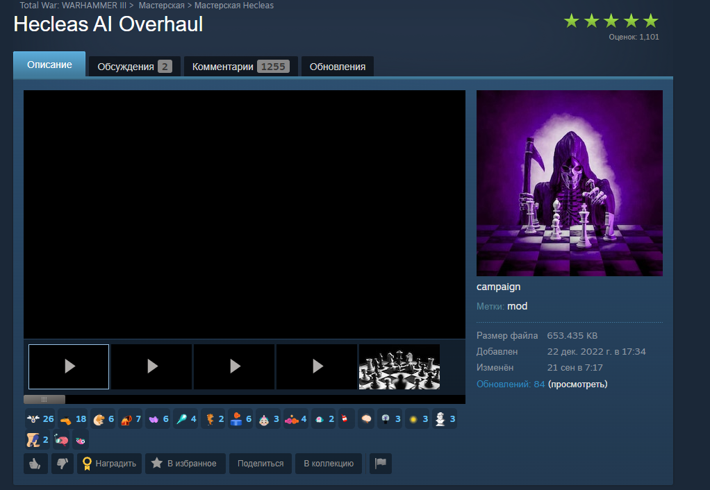The width and height of the screenshot is (710, 490).
Task: Click the grim reaper chess preview image
Action: [570, 183]
